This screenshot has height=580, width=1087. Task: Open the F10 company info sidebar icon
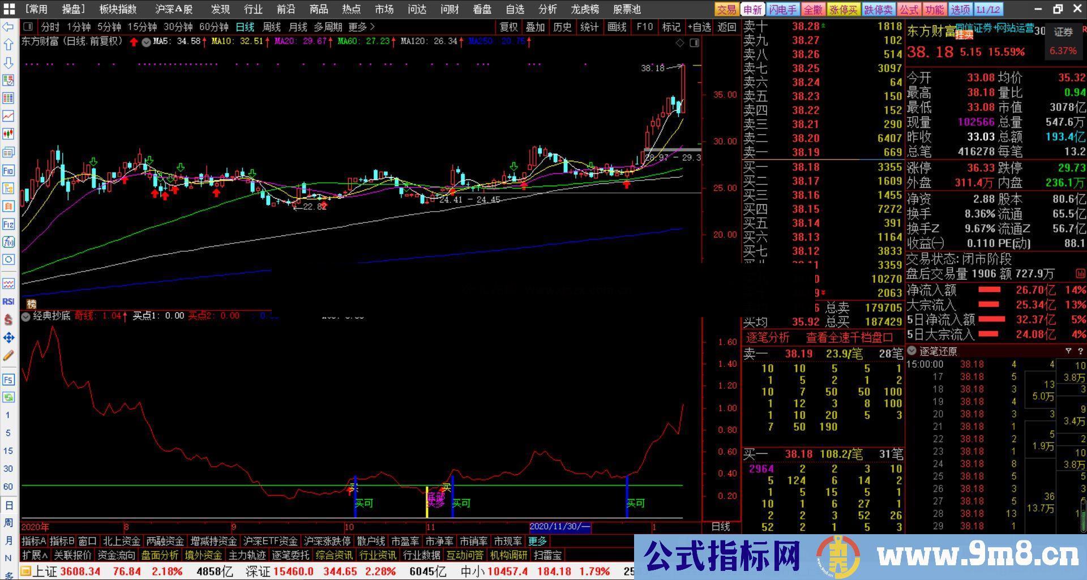[8, 170]
